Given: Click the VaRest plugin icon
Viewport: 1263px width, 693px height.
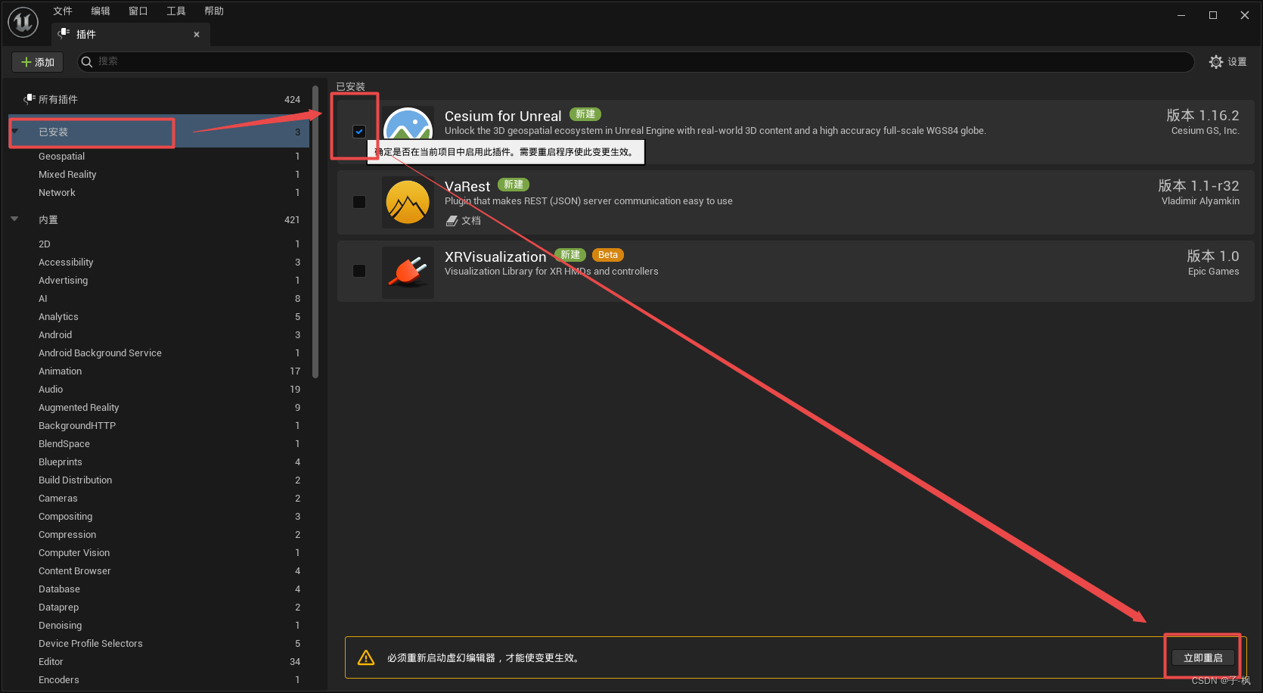Looking at the screenshot, I should pos(408,202).
